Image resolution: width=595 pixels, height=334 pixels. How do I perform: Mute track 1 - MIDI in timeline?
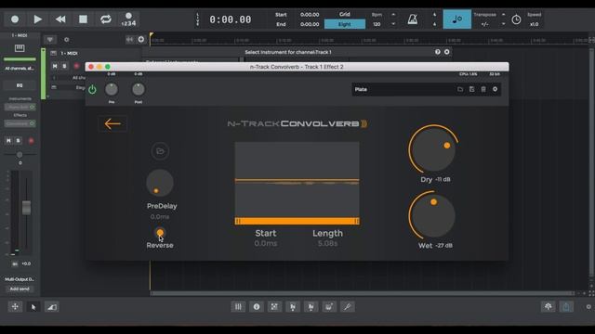click(x=55, y=66)
